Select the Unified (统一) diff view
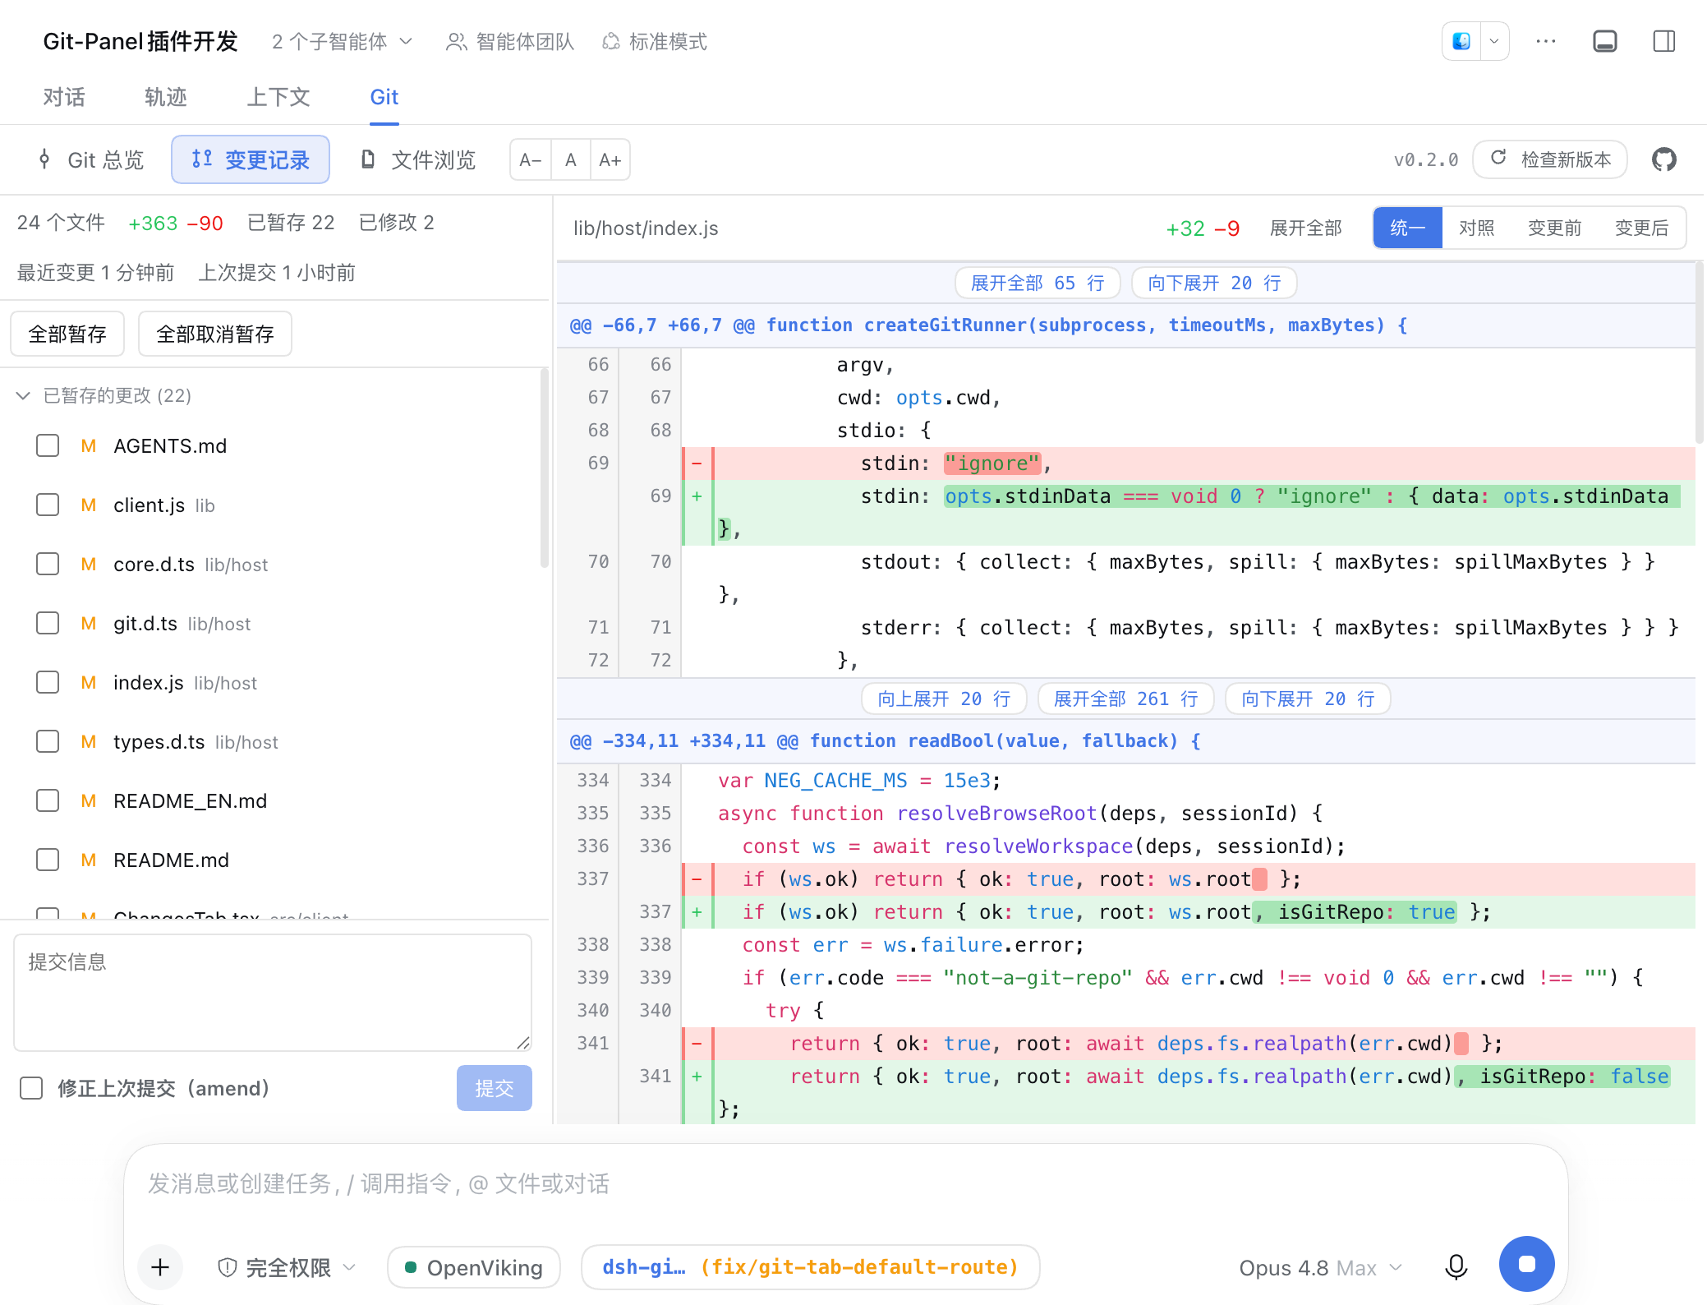 (x=1408, y=228)
